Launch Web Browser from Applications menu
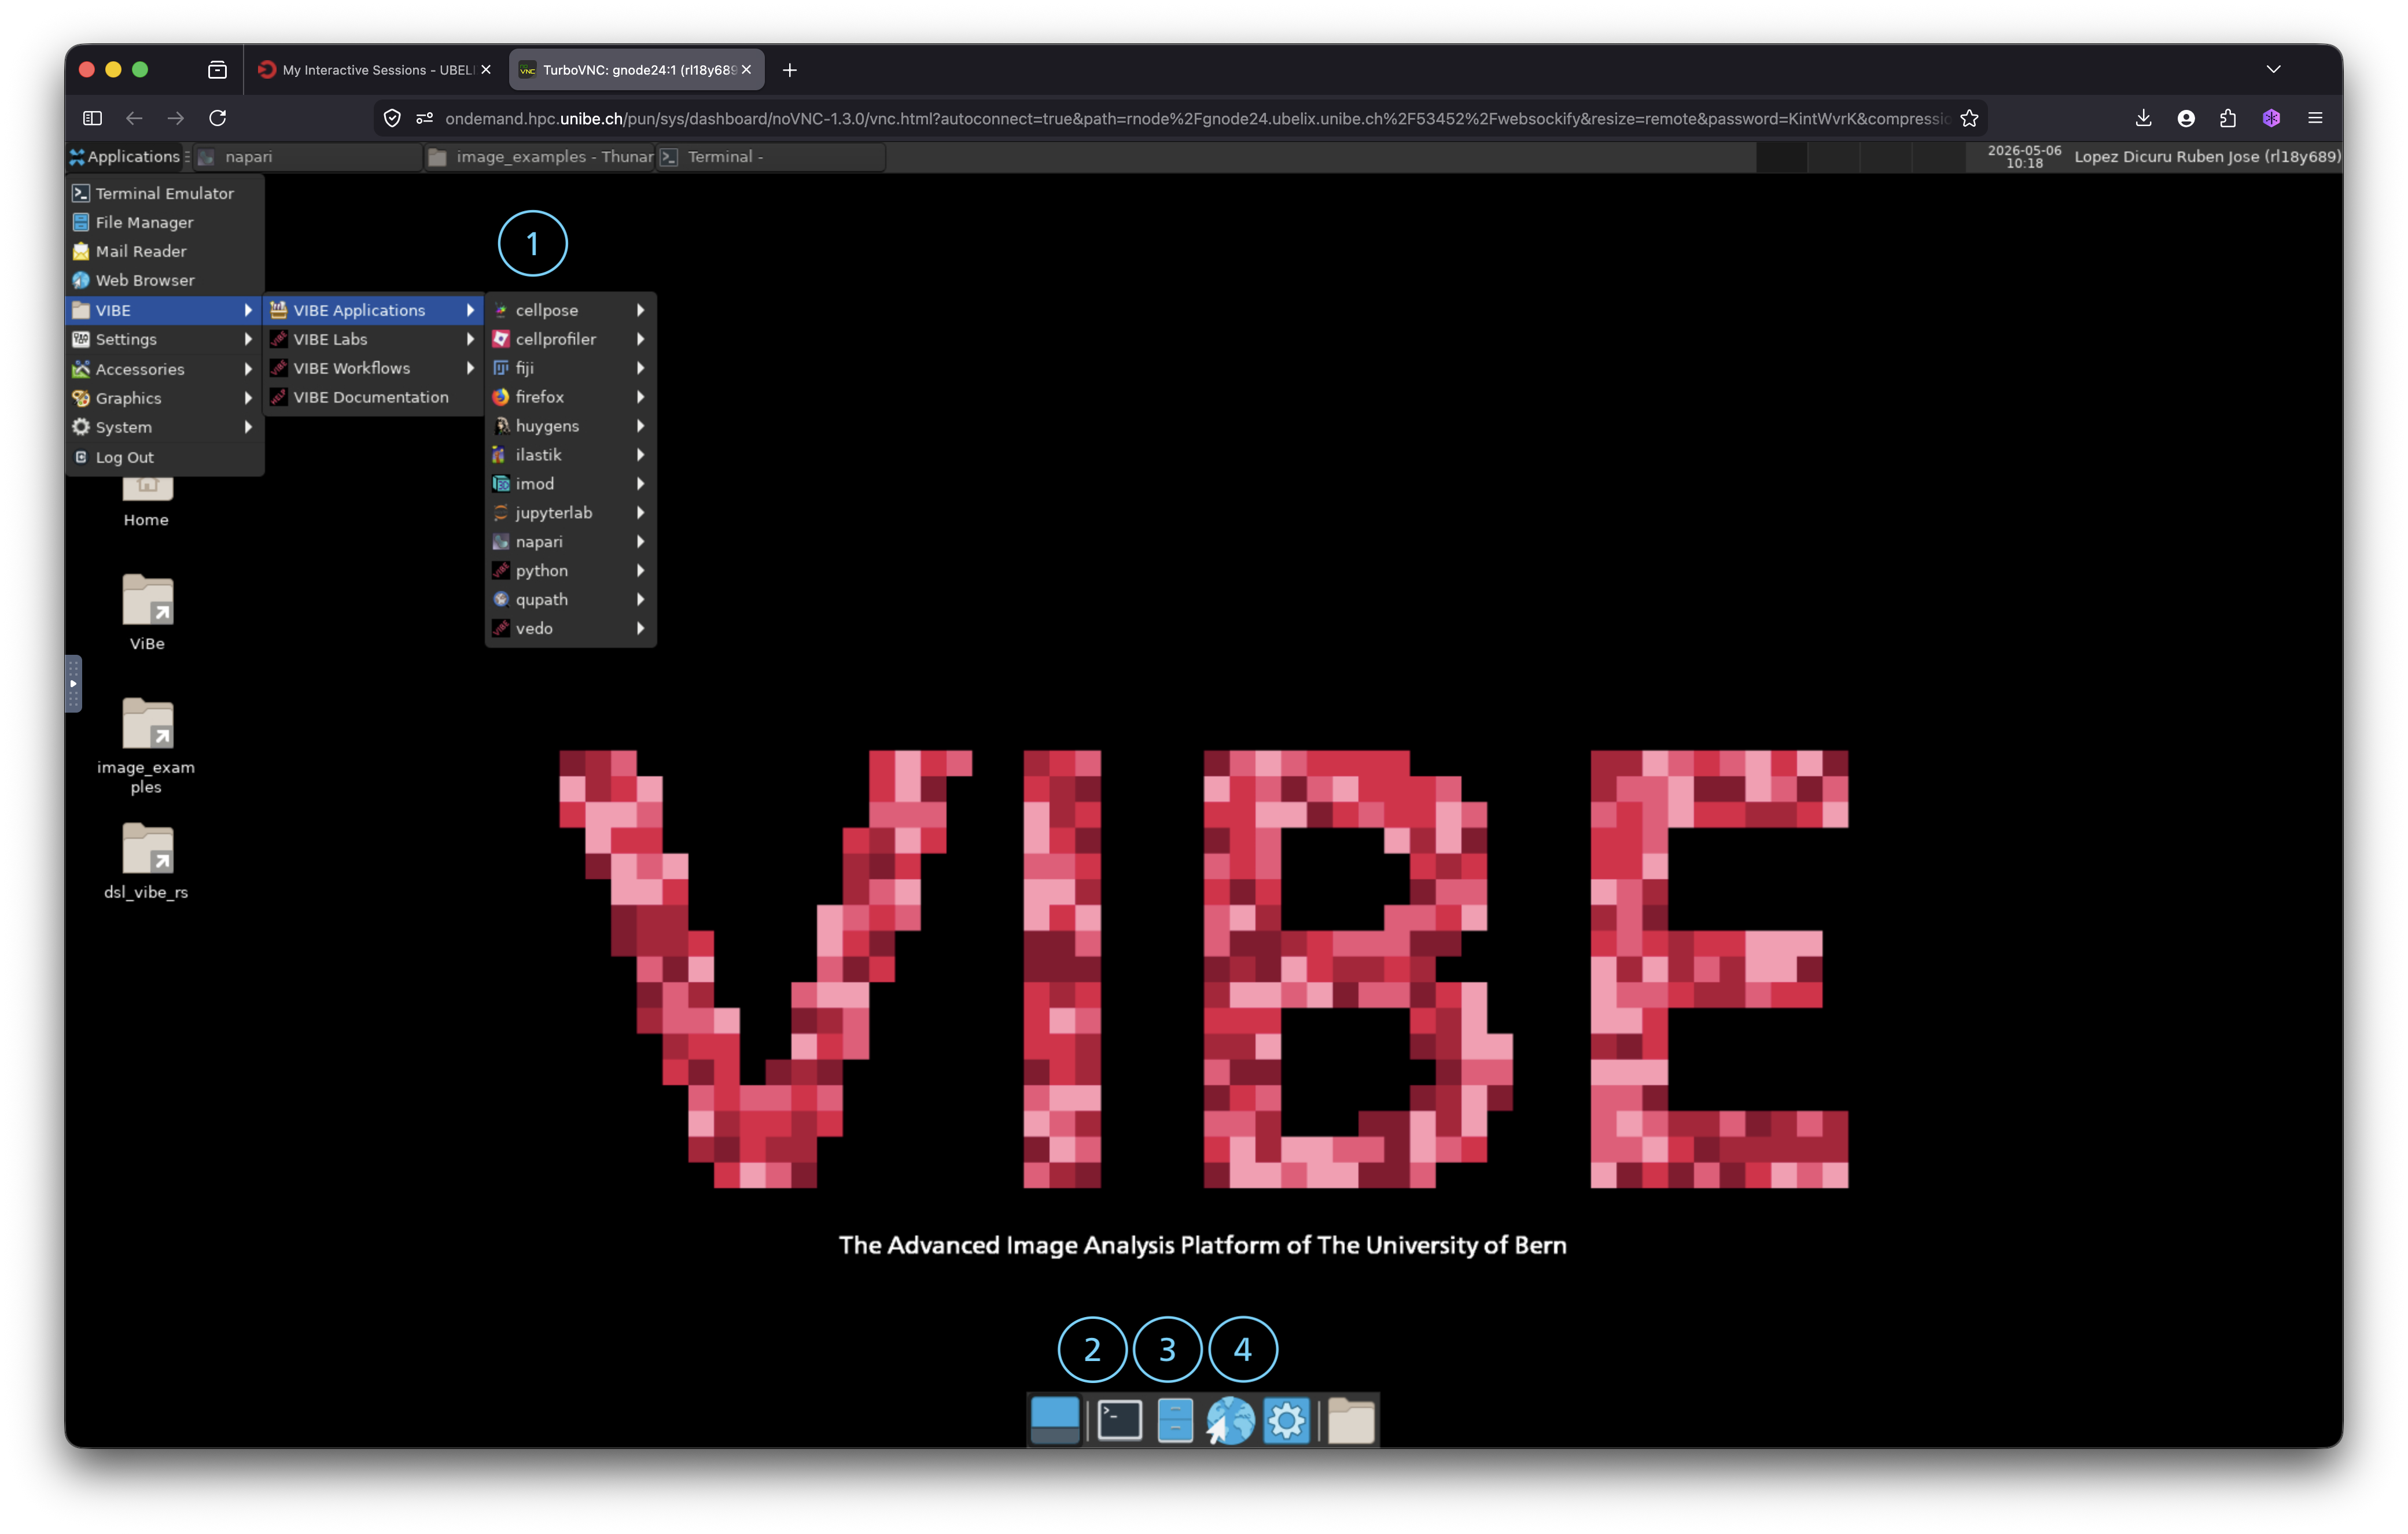 [165, 280]
